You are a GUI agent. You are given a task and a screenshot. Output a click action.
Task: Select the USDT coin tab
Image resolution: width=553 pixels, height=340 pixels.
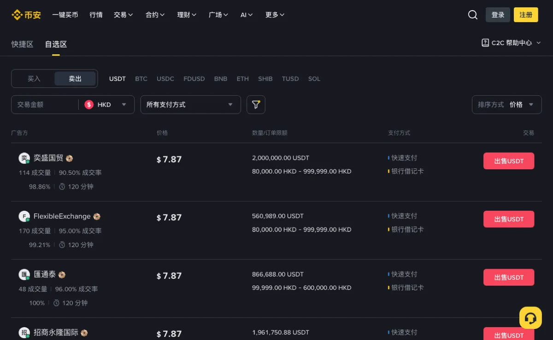[x=118, y=79]
